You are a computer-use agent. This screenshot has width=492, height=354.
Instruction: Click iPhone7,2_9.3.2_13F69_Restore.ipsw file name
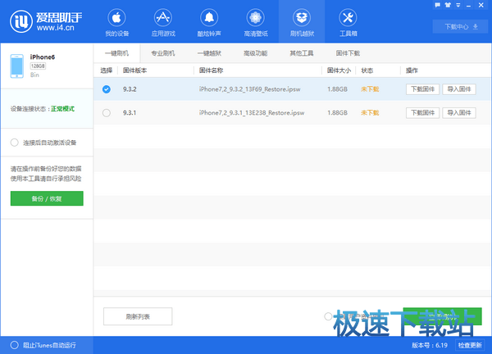tap(250, 89)
